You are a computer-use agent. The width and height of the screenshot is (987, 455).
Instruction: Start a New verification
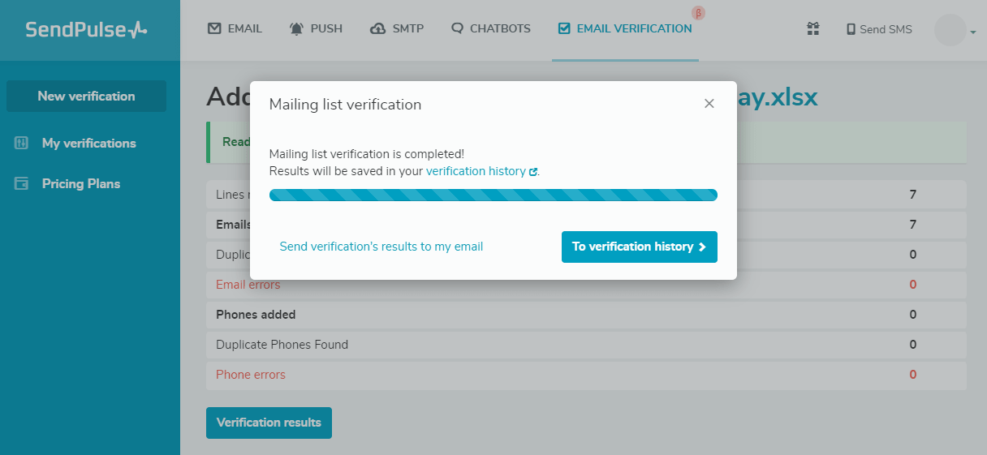coord(86,96)
